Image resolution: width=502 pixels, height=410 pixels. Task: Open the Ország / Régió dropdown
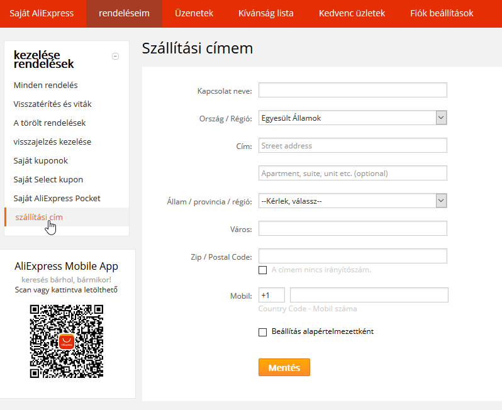[352, 118]
